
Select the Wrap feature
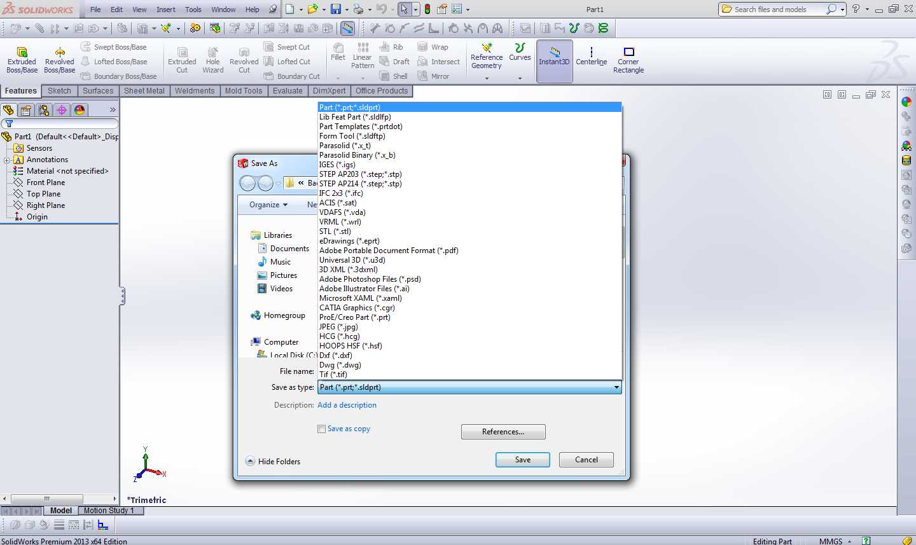433,47
